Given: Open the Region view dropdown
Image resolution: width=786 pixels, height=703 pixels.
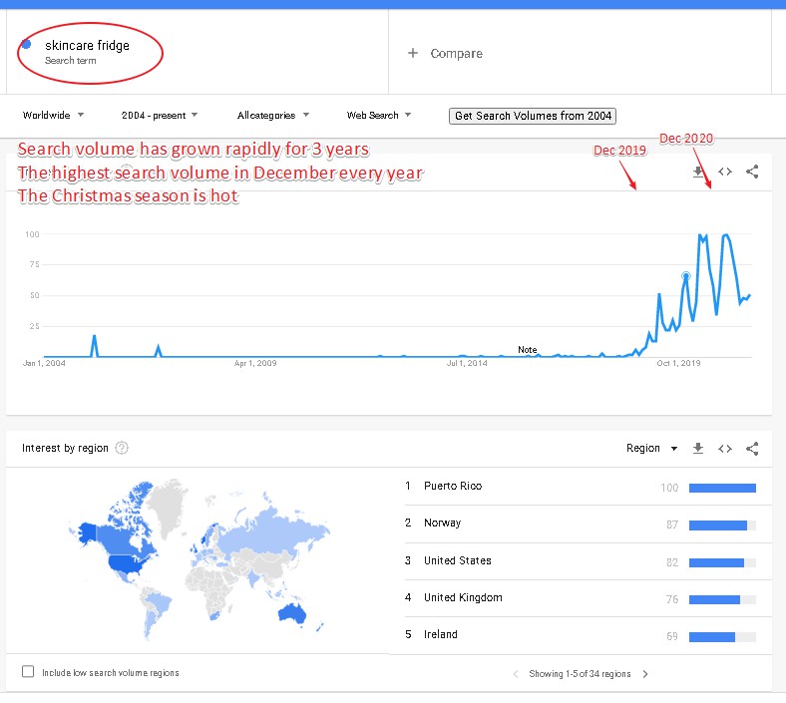Looking at the screenshot, I should [651, 448].
